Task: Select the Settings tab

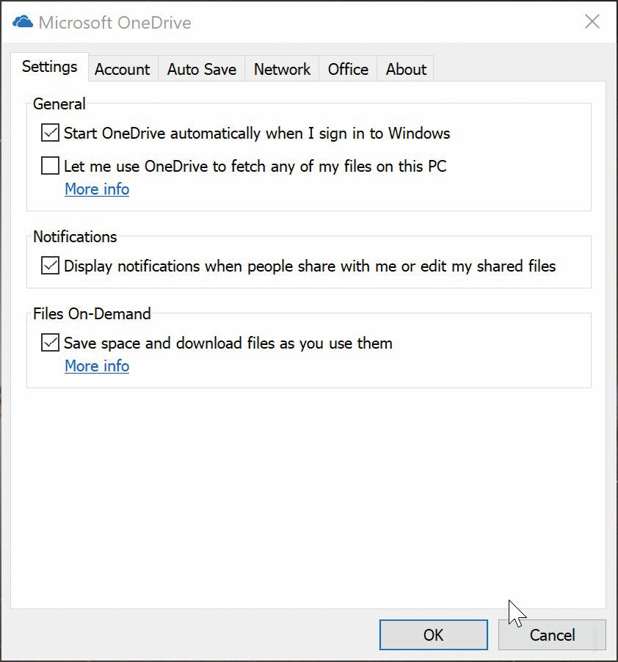Action: [x=49, y=67]
